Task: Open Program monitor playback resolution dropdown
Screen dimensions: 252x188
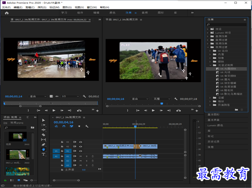Action: coord(162,99)
